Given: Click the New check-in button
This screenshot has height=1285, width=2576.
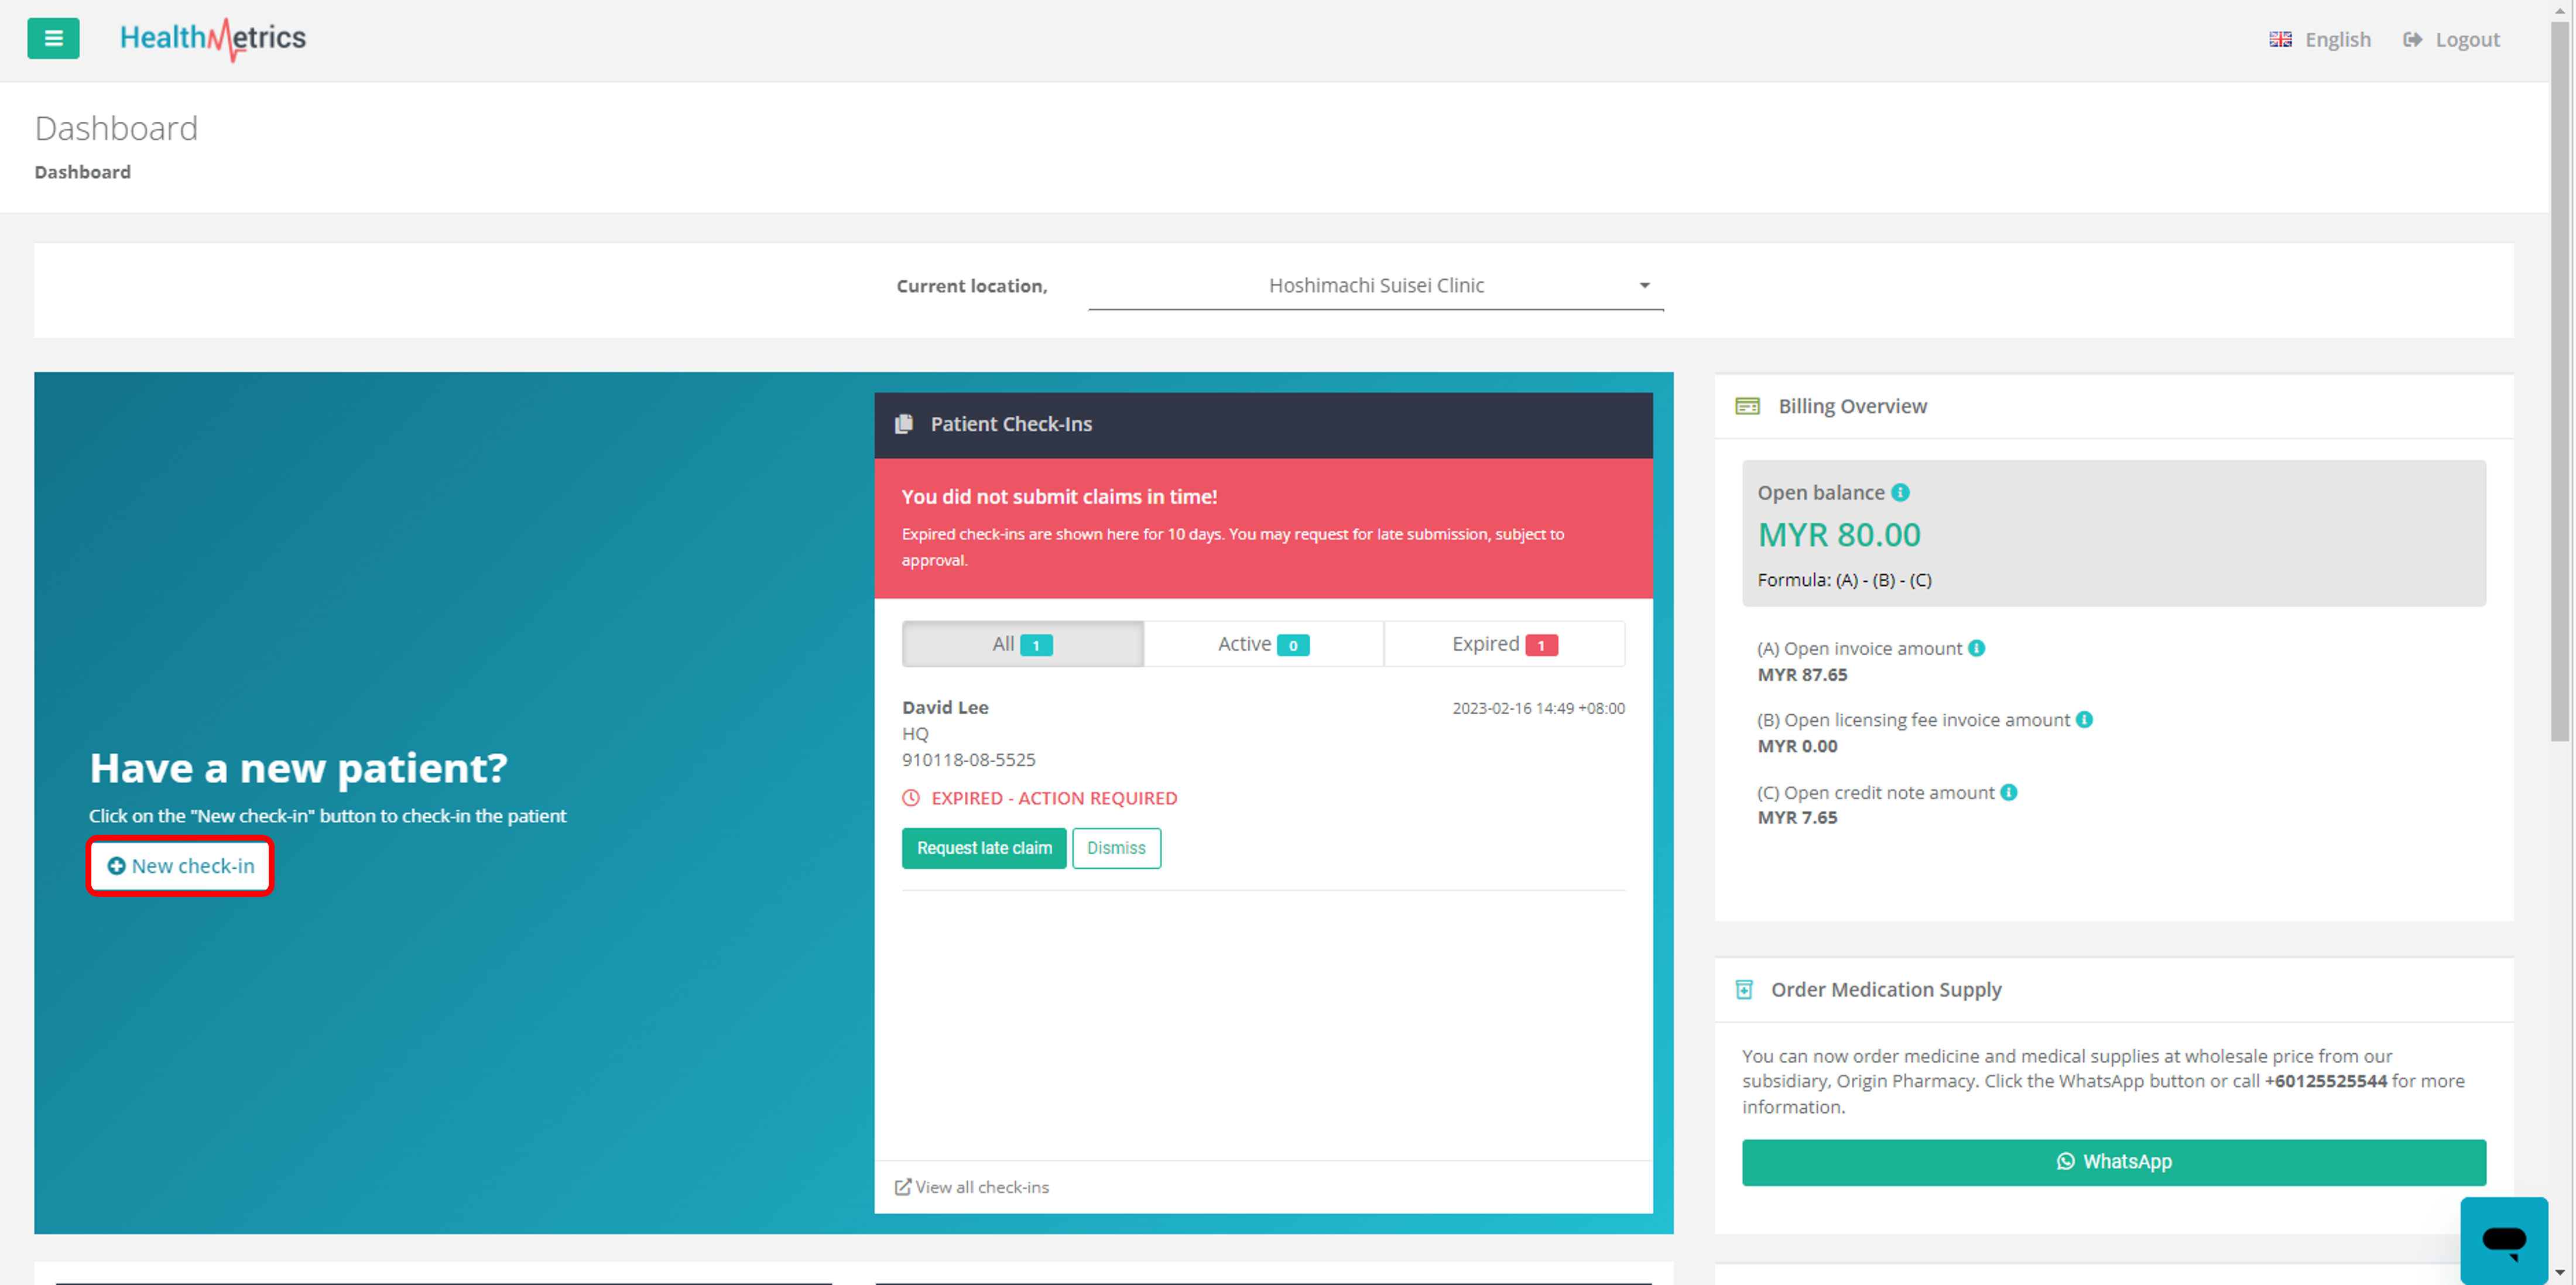Looking at the screenshot, I should pos(181,866).
